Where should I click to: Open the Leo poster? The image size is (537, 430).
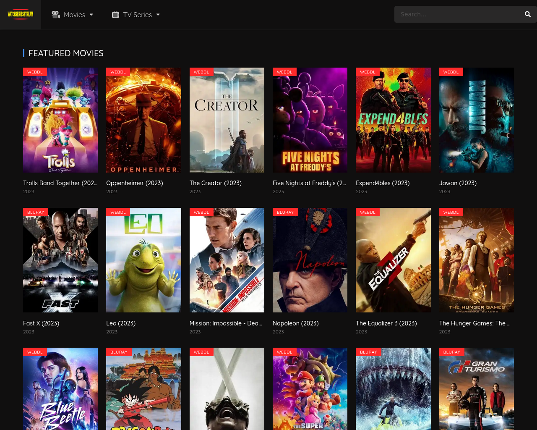coord(143,260)
